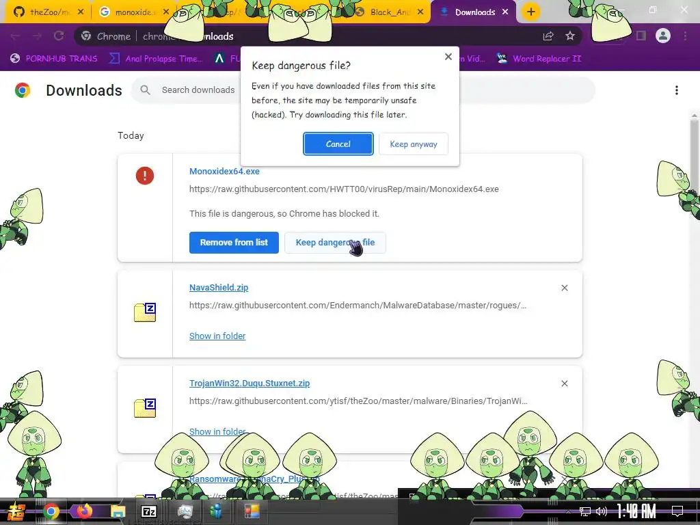Open the NavaShield.zip download link
The height and width of the screenshot is (525, 700).
(x=219, y=288)
